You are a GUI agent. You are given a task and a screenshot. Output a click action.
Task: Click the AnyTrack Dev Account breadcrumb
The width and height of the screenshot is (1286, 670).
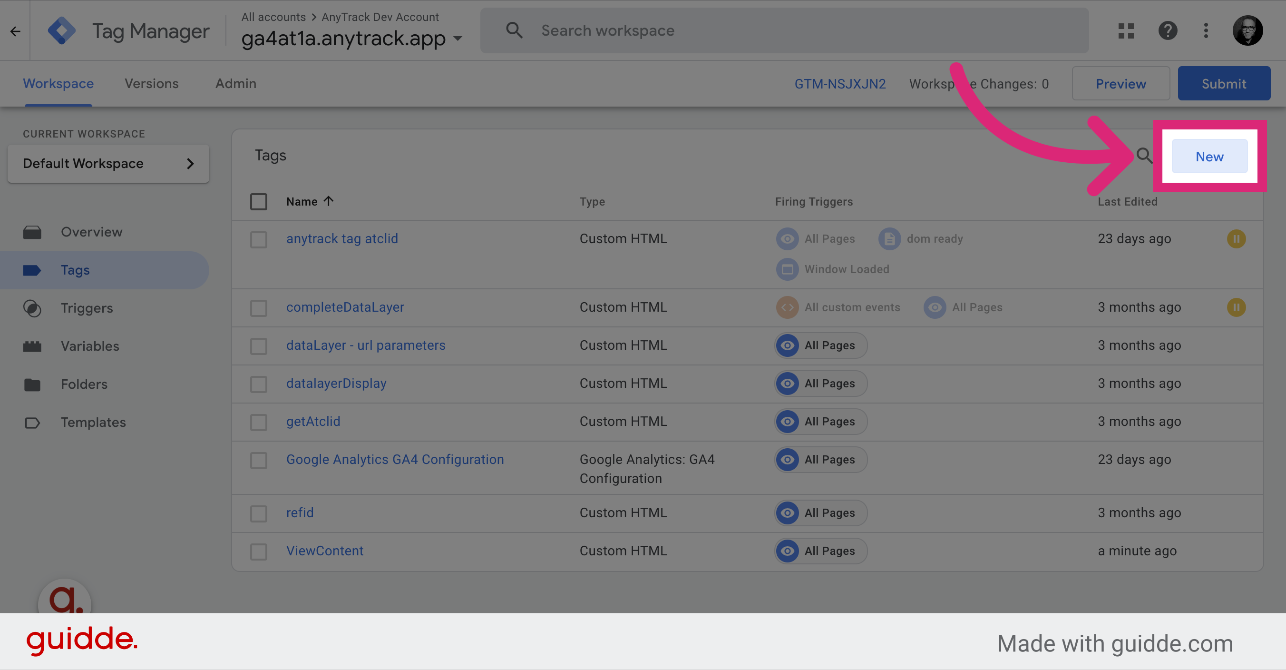click(380, 17)
